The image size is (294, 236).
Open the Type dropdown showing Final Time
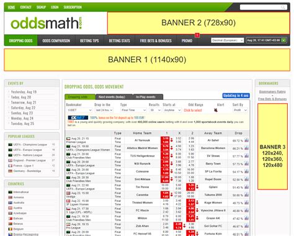click(133, 110)
